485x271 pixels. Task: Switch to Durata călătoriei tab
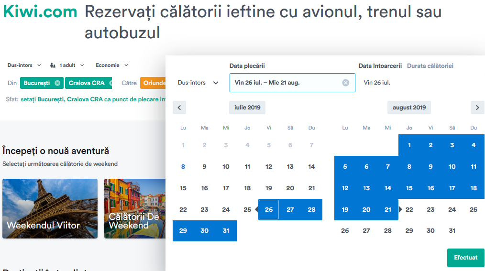click(430, 66)
